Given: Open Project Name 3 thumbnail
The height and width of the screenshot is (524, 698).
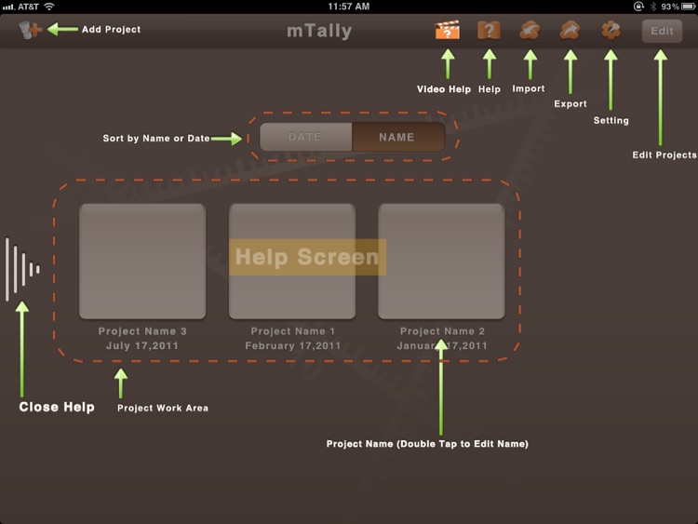Looking at the screenshot, I should coord(142,262).
